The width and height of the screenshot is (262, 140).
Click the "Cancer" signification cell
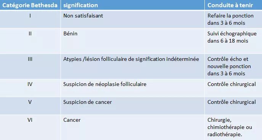point(133,127)
